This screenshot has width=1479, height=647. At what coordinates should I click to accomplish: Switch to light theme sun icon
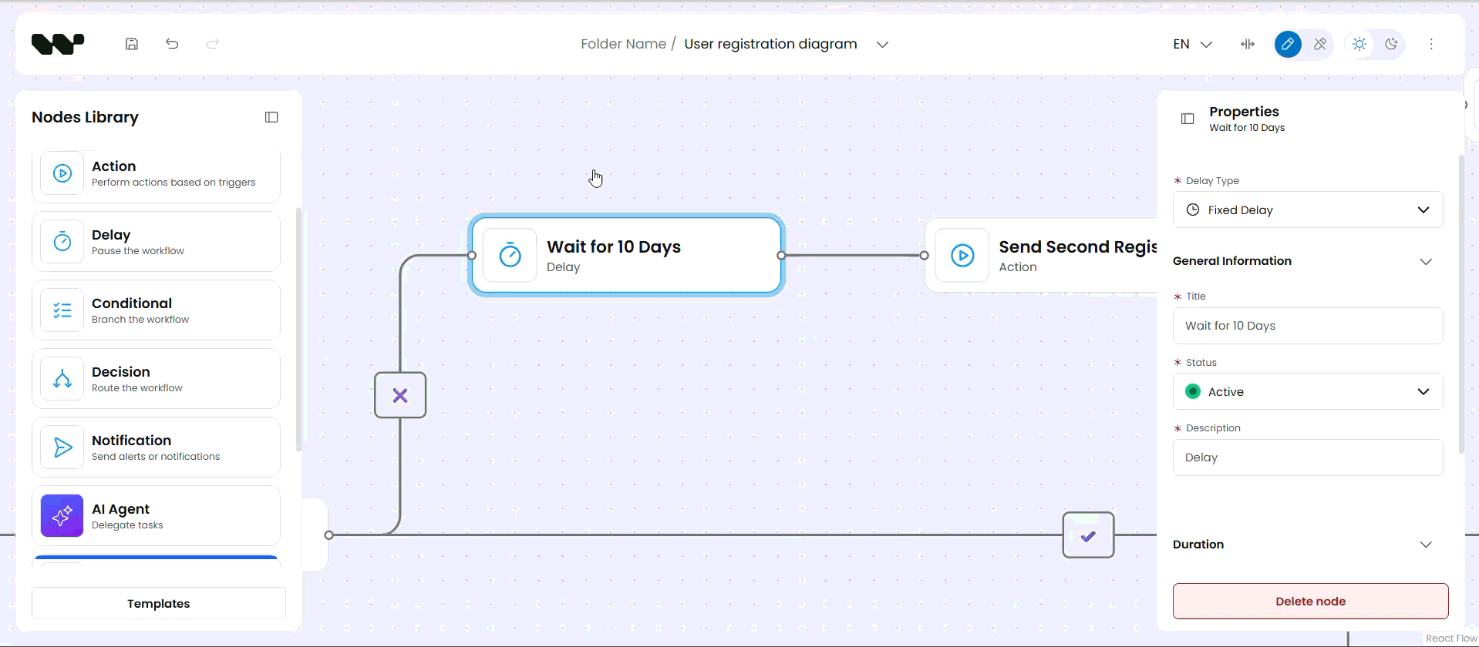pyautogui.click(x=1359, y=44)
